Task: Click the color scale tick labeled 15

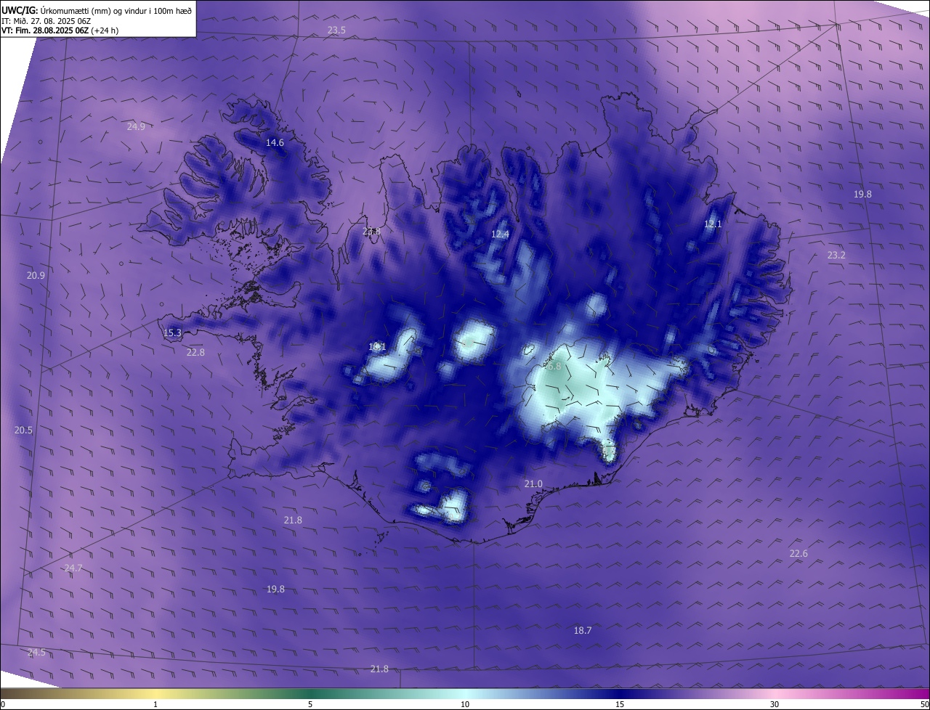Action: coord(620,704)
